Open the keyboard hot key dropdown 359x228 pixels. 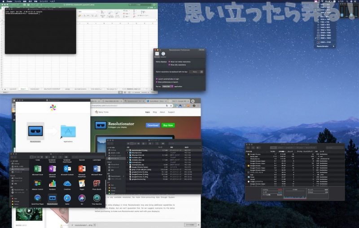(195, 71)
